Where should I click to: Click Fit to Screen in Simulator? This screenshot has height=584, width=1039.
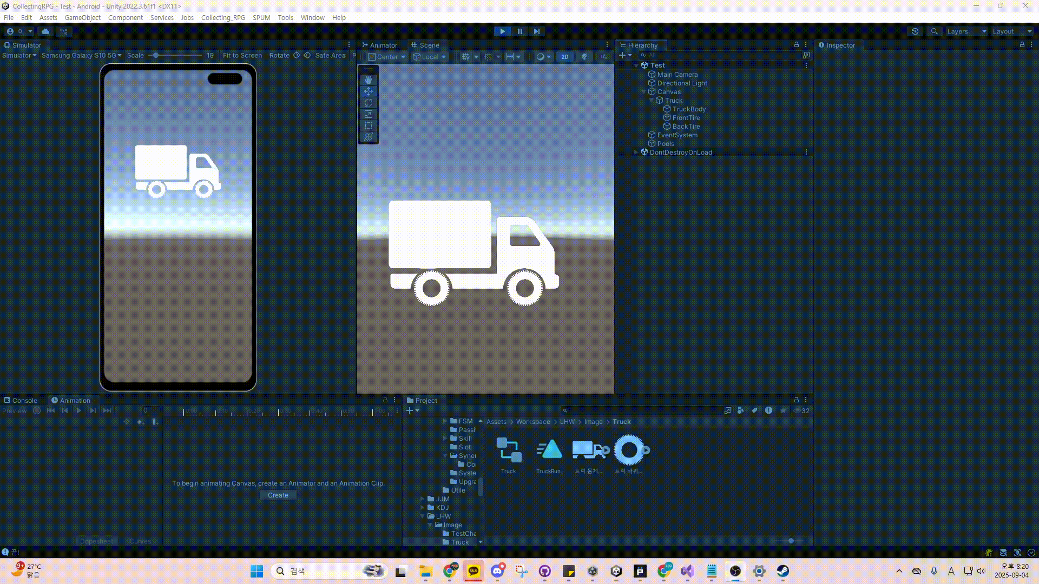(x=242, y=55)
